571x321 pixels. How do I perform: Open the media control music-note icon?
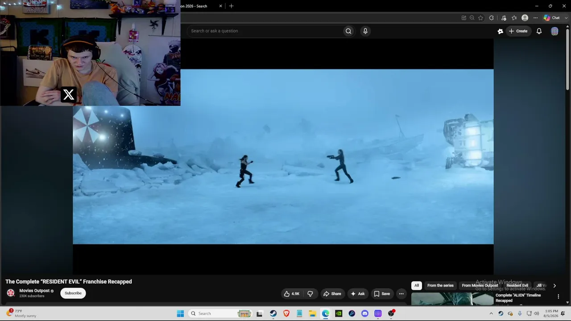[x=504, y=18]
